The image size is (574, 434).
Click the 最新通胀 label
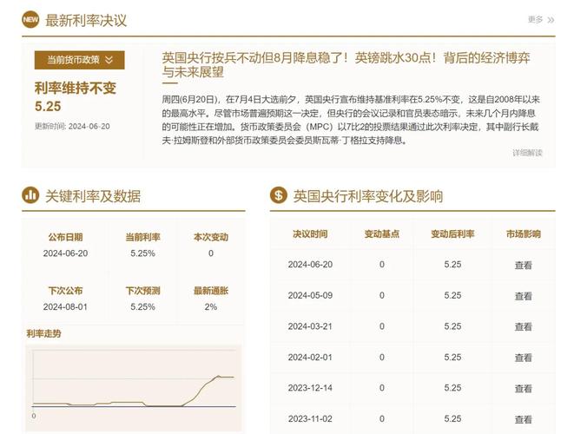211,291
